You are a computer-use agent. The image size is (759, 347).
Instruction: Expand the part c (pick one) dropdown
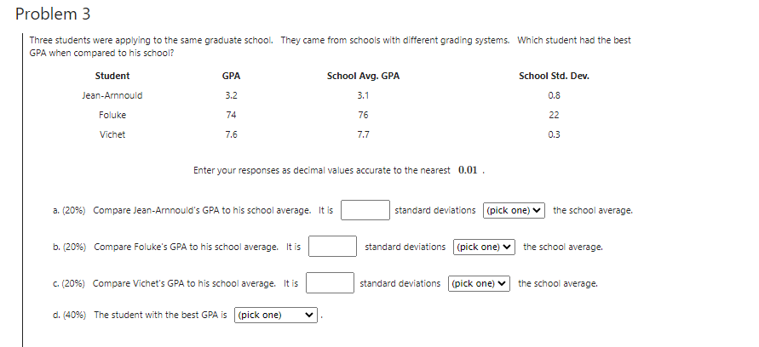click(480, 284)
